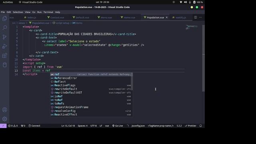Click Ln 13, Col 18 cursor position

coord(68,126)
